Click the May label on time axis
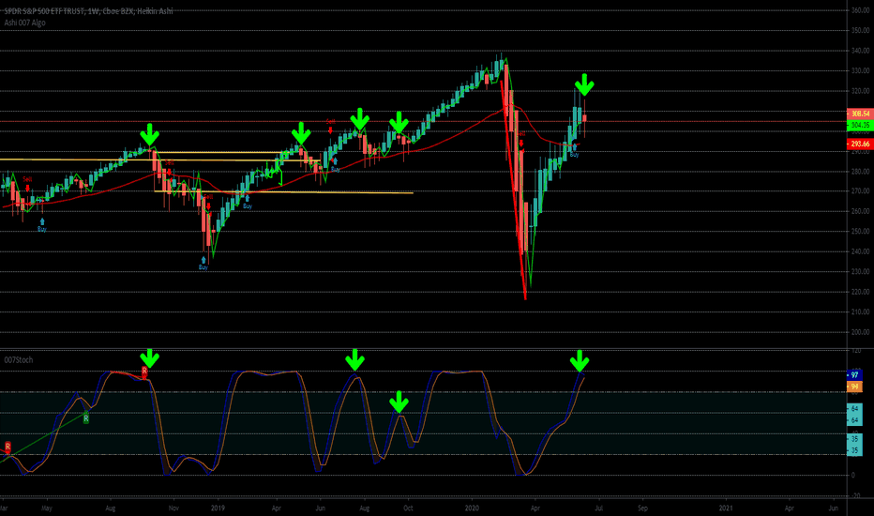 [x=46, y=508]
